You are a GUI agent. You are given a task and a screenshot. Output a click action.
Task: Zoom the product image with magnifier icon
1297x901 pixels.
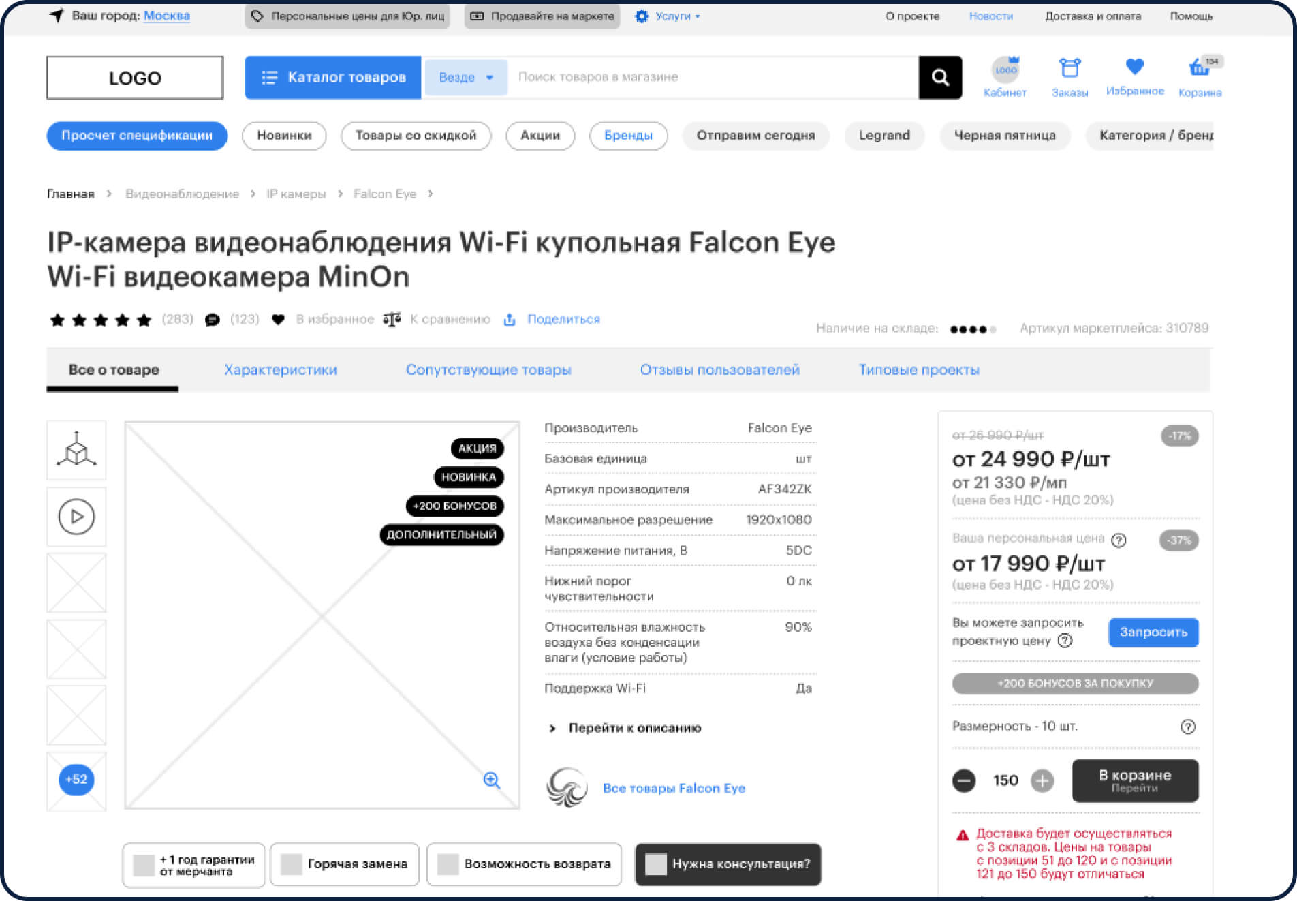491,780
